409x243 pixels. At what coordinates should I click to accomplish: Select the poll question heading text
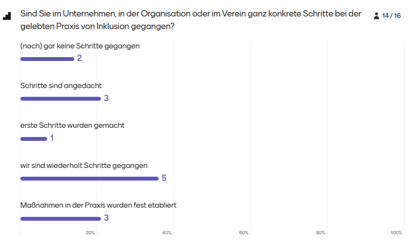pyautogui.click(x=191, y=20)
